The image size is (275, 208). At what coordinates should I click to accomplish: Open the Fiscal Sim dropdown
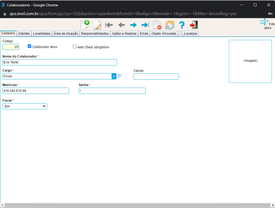click(x=25, y=106)
